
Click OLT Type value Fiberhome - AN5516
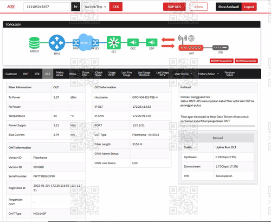(x=146, y=135)
